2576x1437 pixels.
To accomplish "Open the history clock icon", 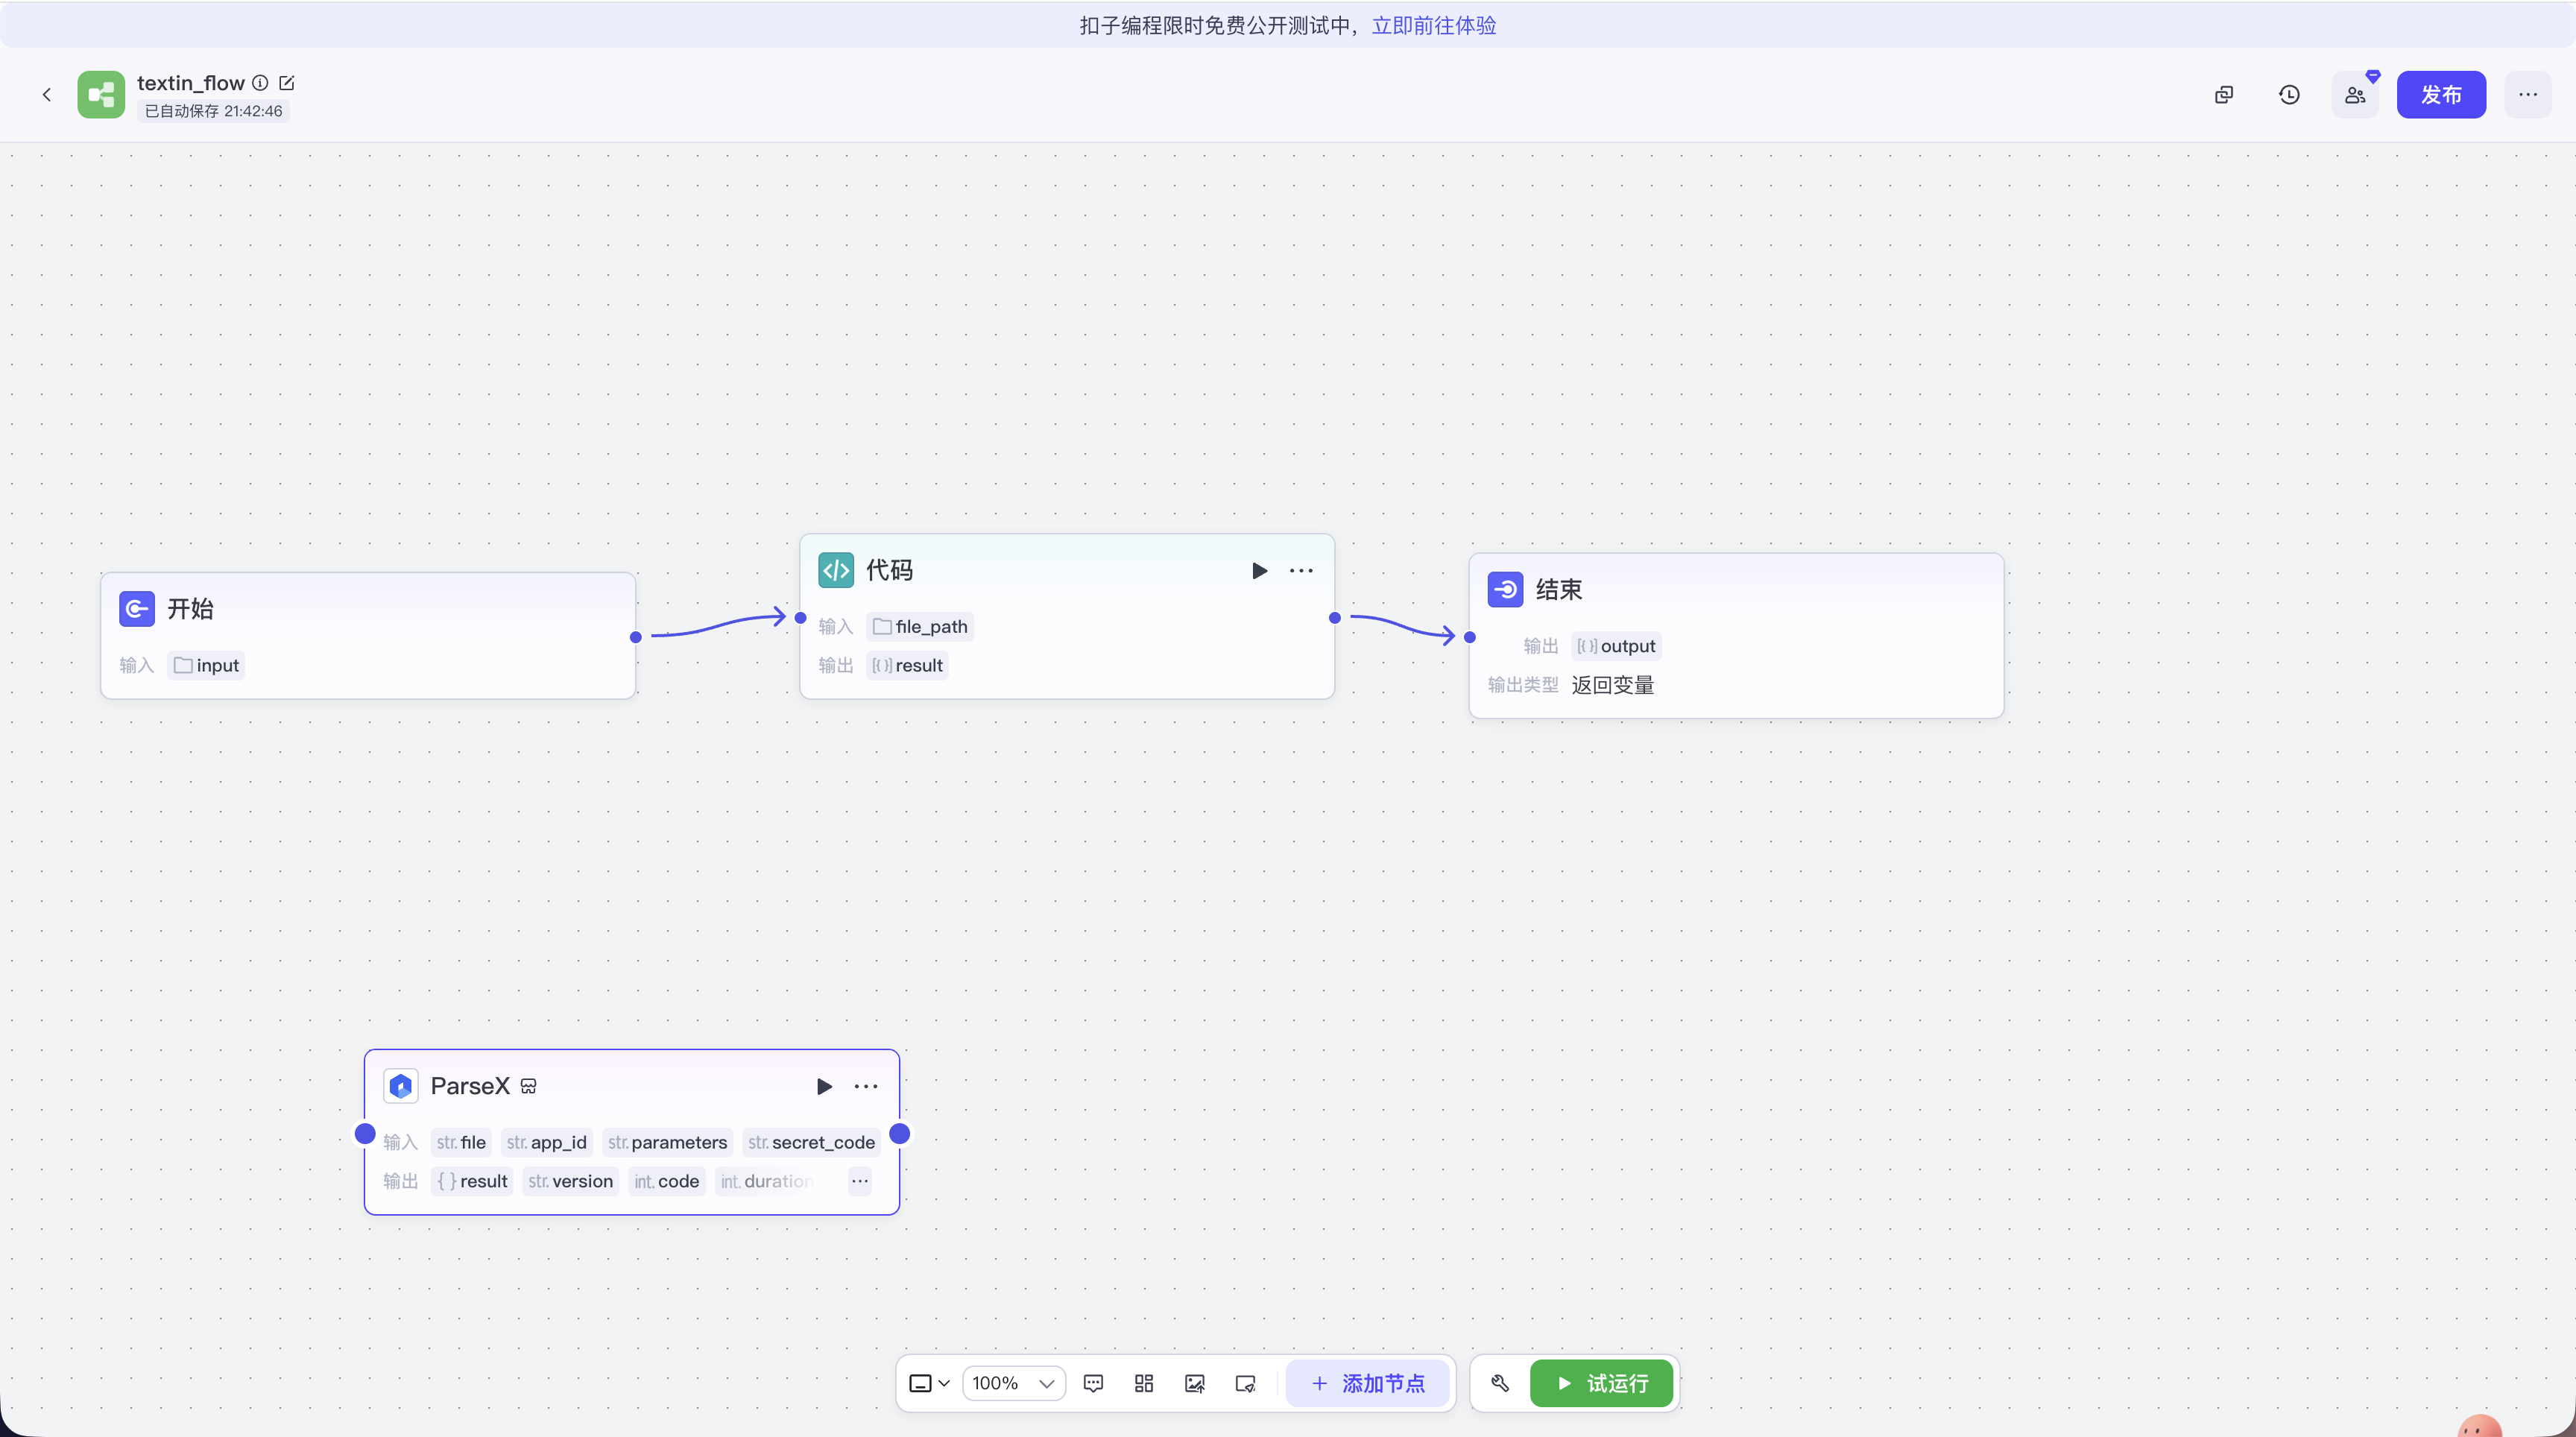I will 2289,95.
